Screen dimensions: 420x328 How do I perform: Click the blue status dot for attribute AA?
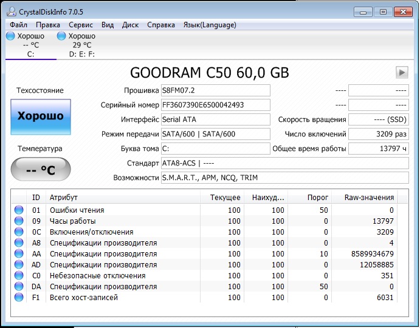click(19, 254)
